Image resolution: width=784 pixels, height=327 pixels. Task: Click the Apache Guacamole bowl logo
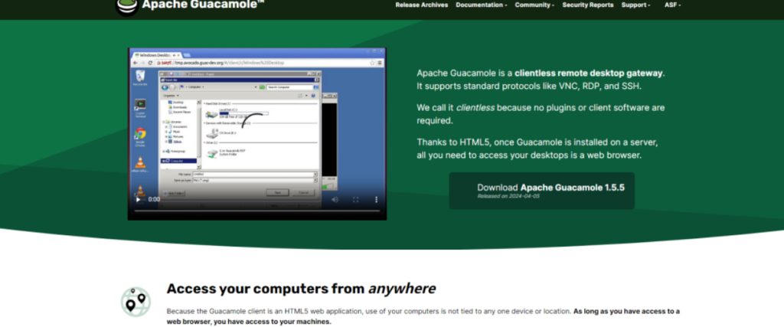(x=126, y=6)
